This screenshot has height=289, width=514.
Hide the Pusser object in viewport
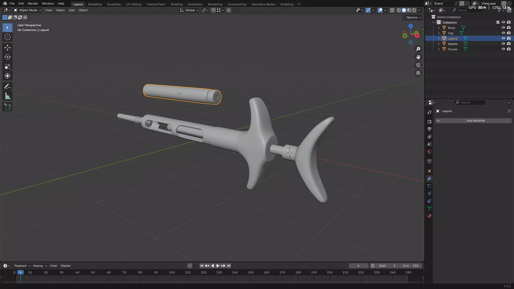[x=503, y=49]
